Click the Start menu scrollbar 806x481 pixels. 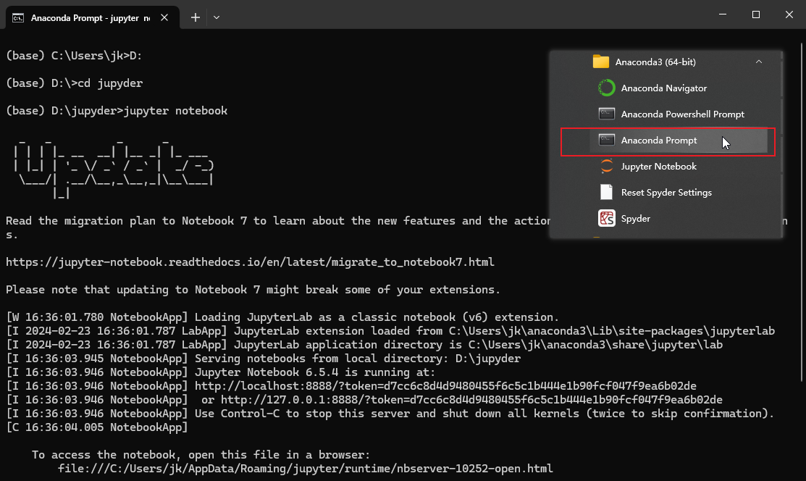781,144
